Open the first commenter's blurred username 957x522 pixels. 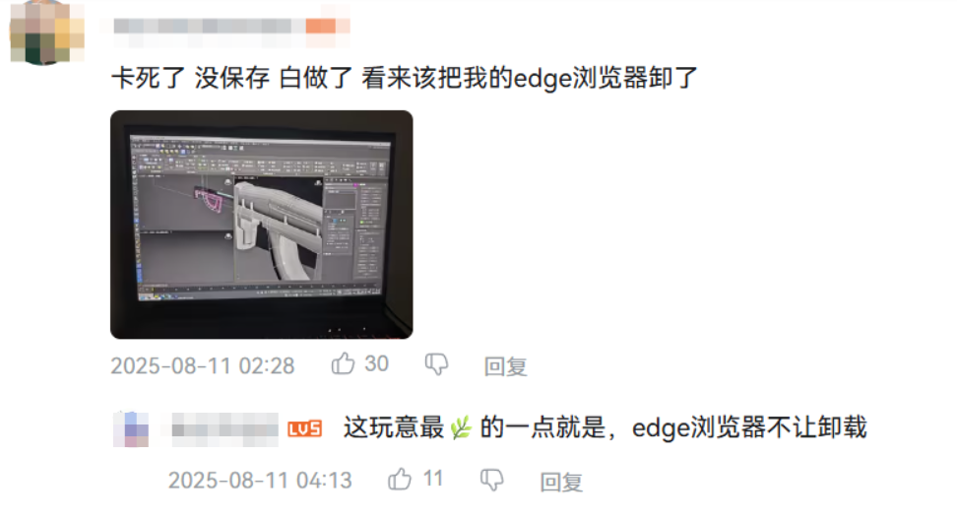click(209, 27)
